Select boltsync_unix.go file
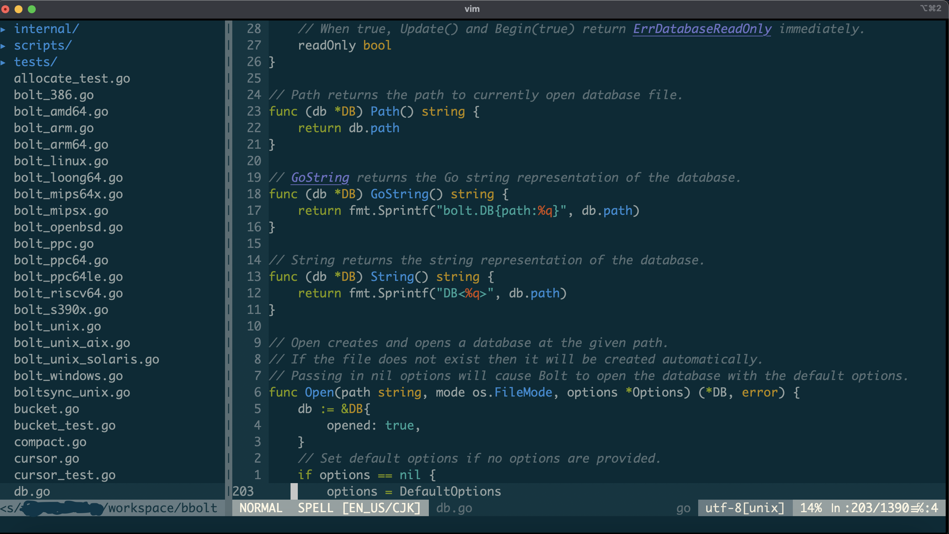Viewport: 949px width, 534px height. point(72,392)
